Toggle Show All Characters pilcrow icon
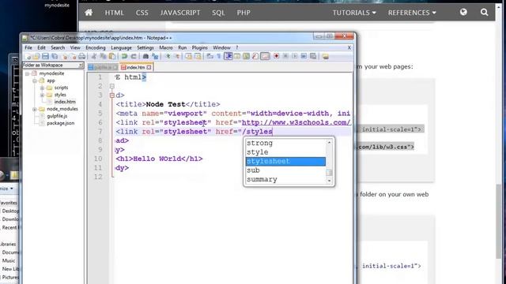Viewport: 506px width, 284px height. click(219, 56)
